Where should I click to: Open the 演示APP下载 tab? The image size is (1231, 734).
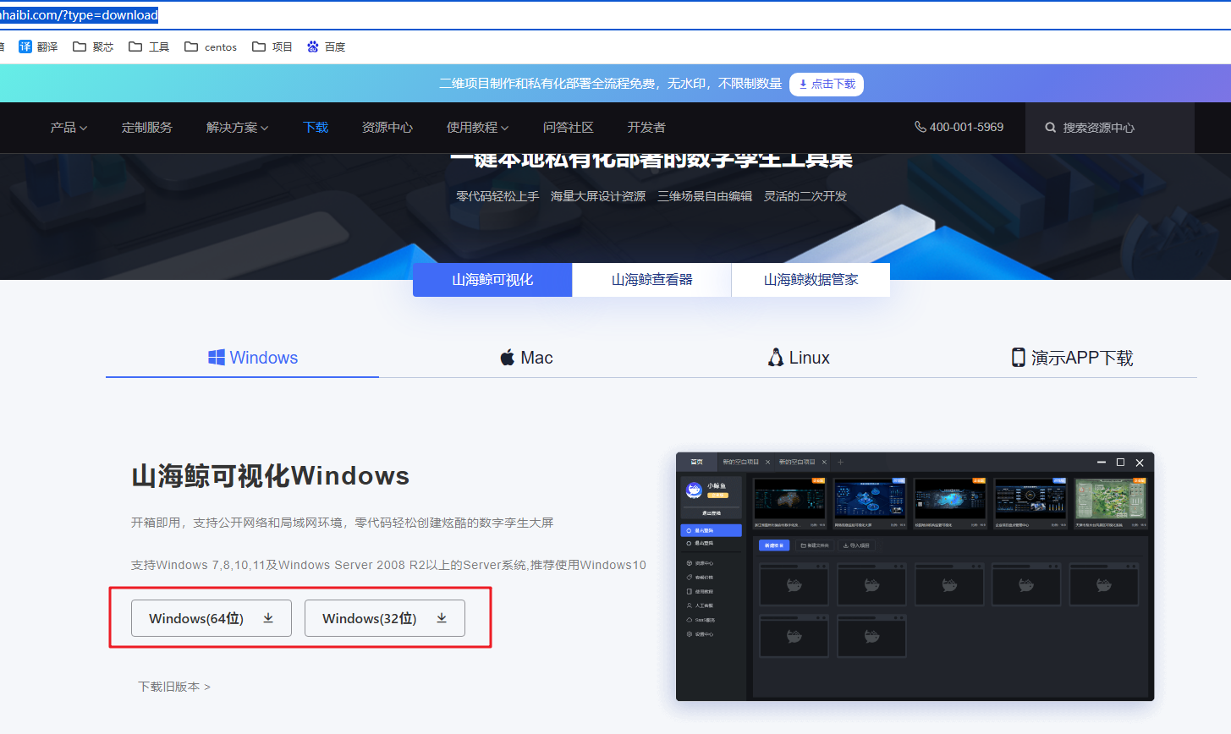(x=1072, y=358)
